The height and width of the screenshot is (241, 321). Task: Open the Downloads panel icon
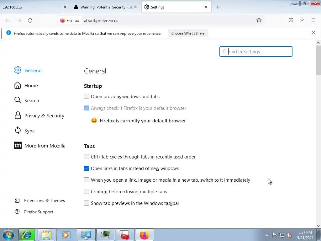pyautogui.click(x=302, y=20)
